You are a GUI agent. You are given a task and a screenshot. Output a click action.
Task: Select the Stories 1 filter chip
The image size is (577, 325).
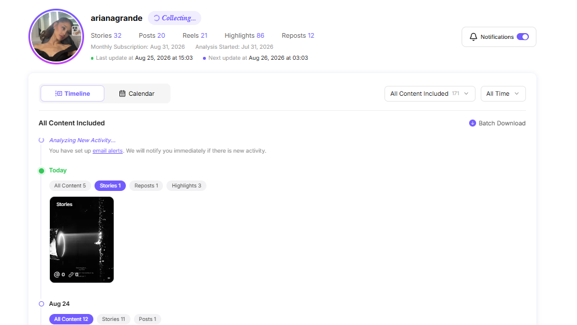click(x=110, y=186)
